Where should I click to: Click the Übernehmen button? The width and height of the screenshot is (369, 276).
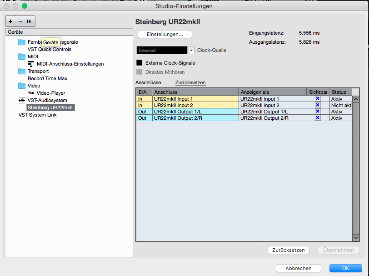coord(339,250)
